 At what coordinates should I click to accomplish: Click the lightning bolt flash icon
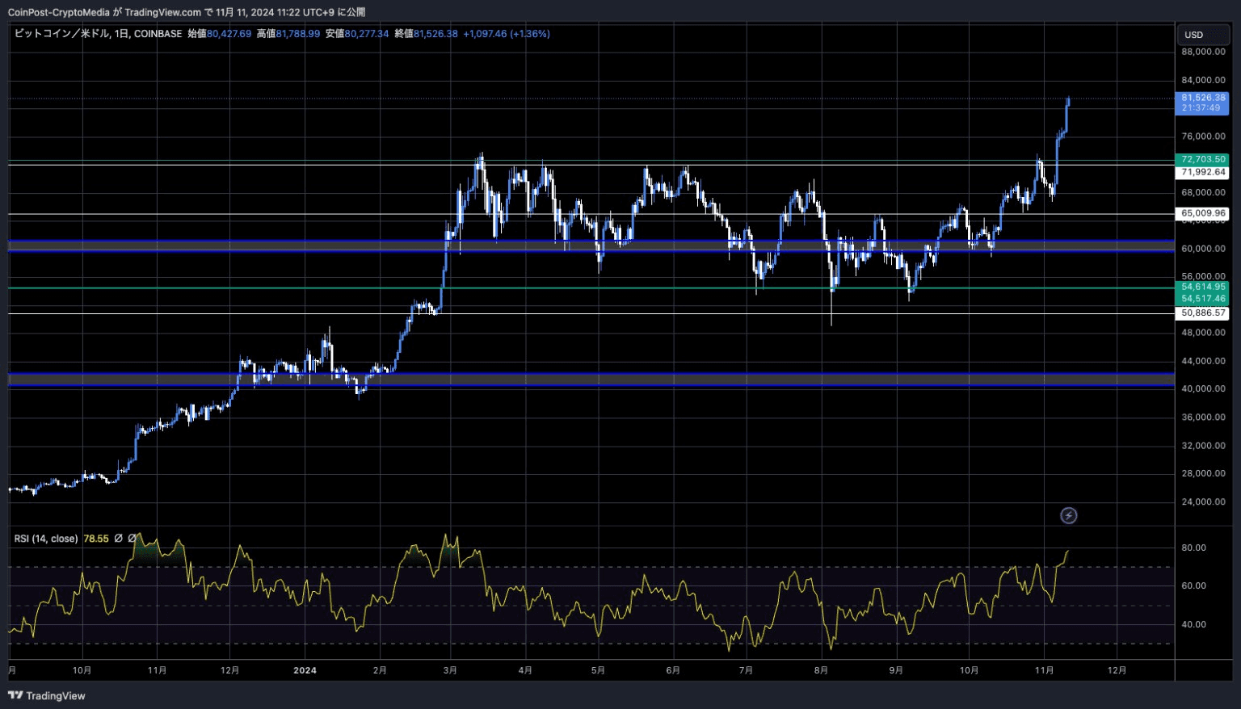pyautogui.click(x=1068, y=515)
